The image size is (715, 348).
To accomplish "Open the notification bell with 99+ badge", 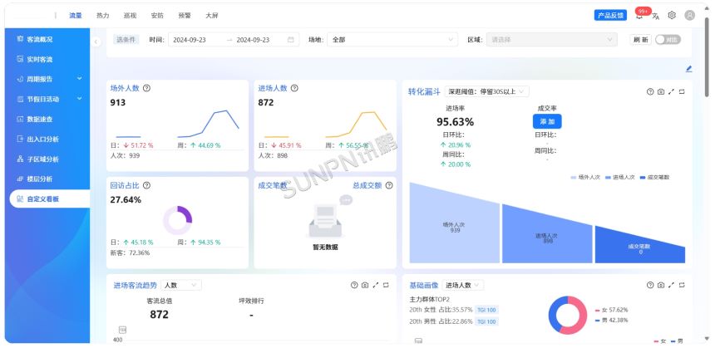I will coord(639,15).
